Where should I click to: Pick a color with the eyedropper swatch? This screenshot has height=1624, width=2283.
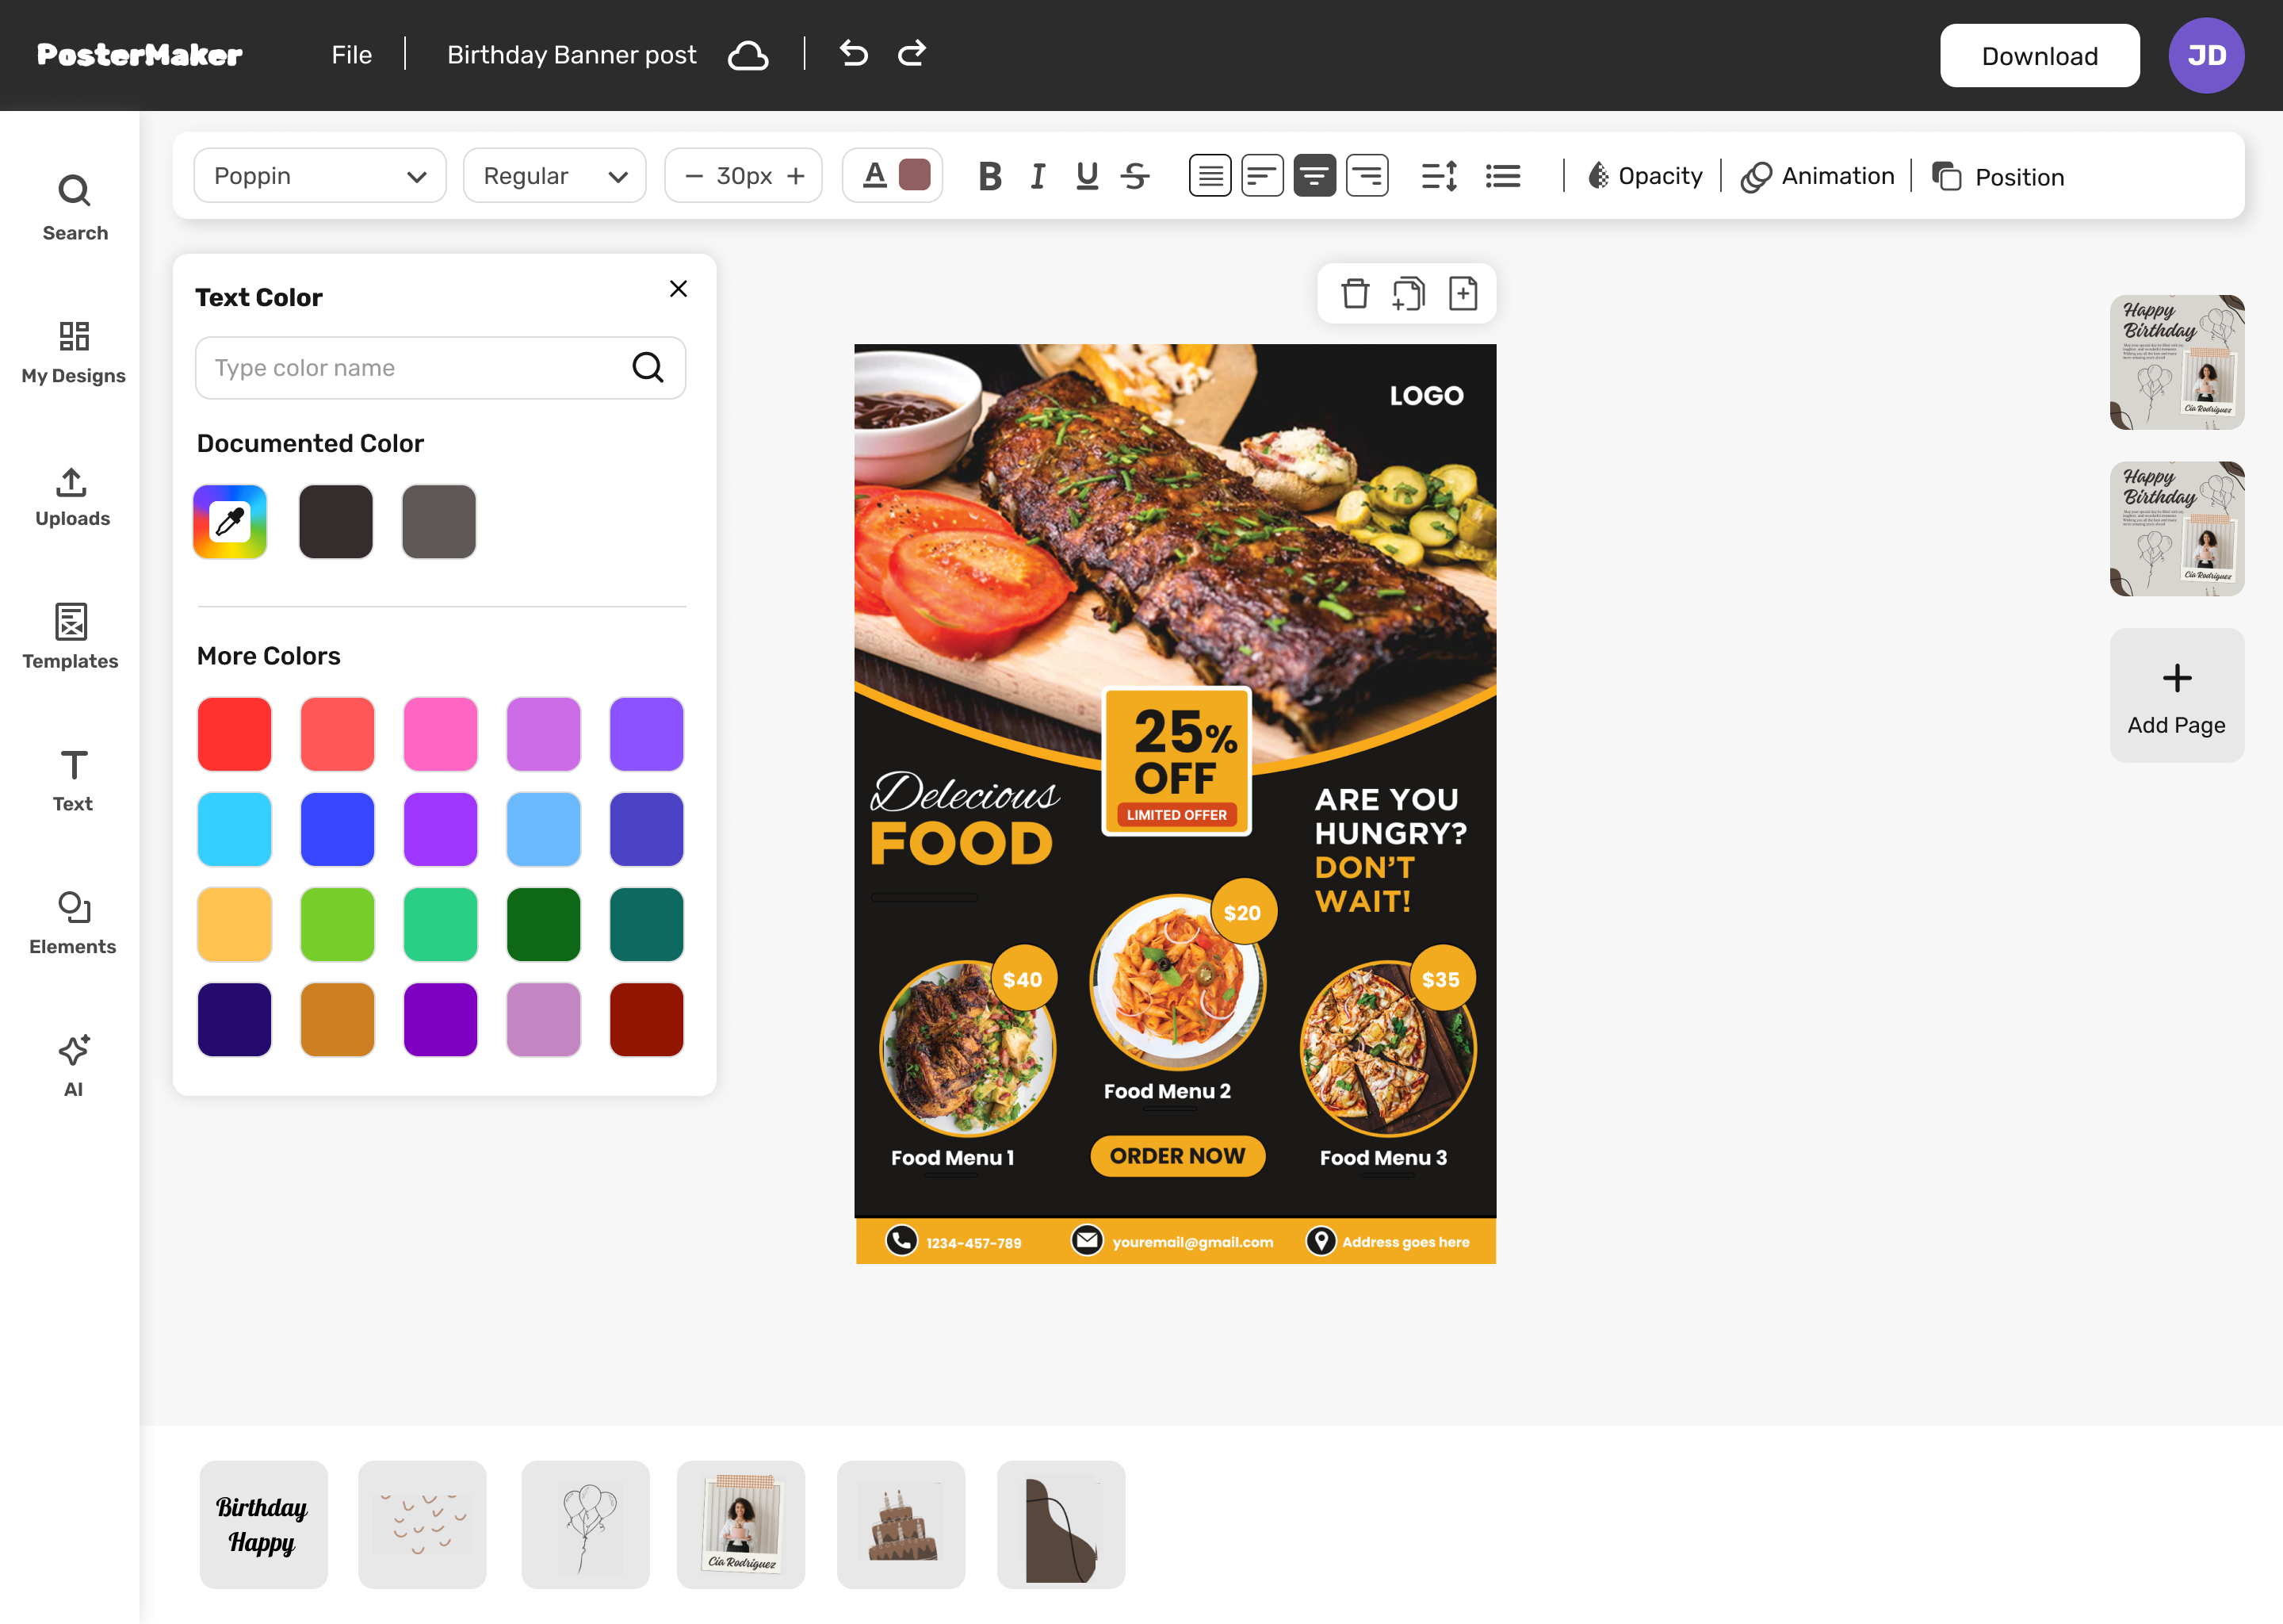click(x=230, y=521)
